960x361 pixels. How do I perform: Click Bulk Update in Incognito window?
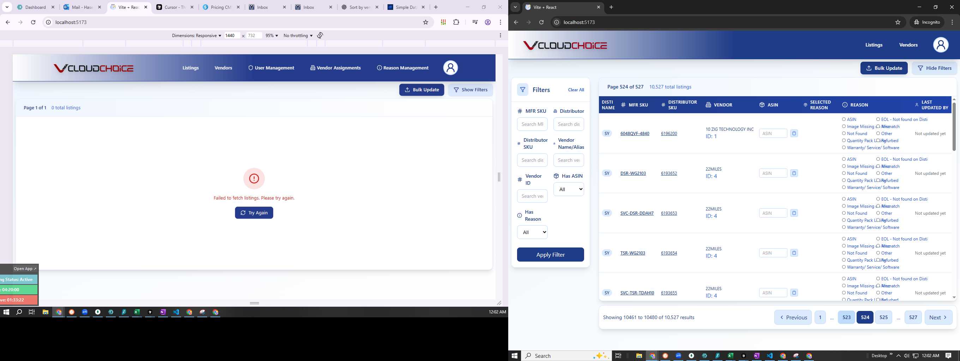884,68
